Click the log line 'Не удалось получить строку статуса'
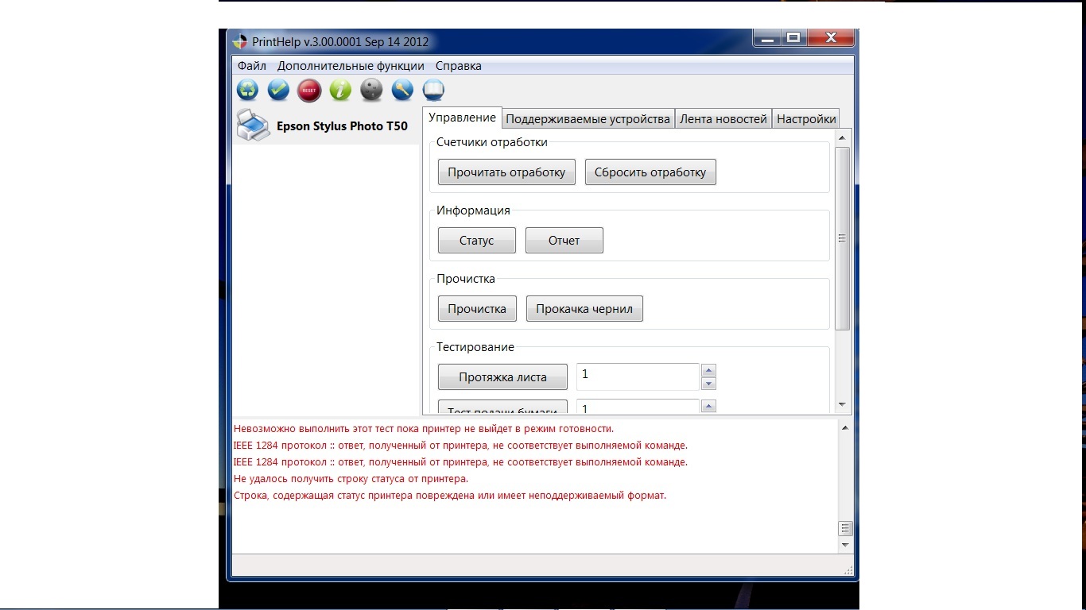 (351, 479)
